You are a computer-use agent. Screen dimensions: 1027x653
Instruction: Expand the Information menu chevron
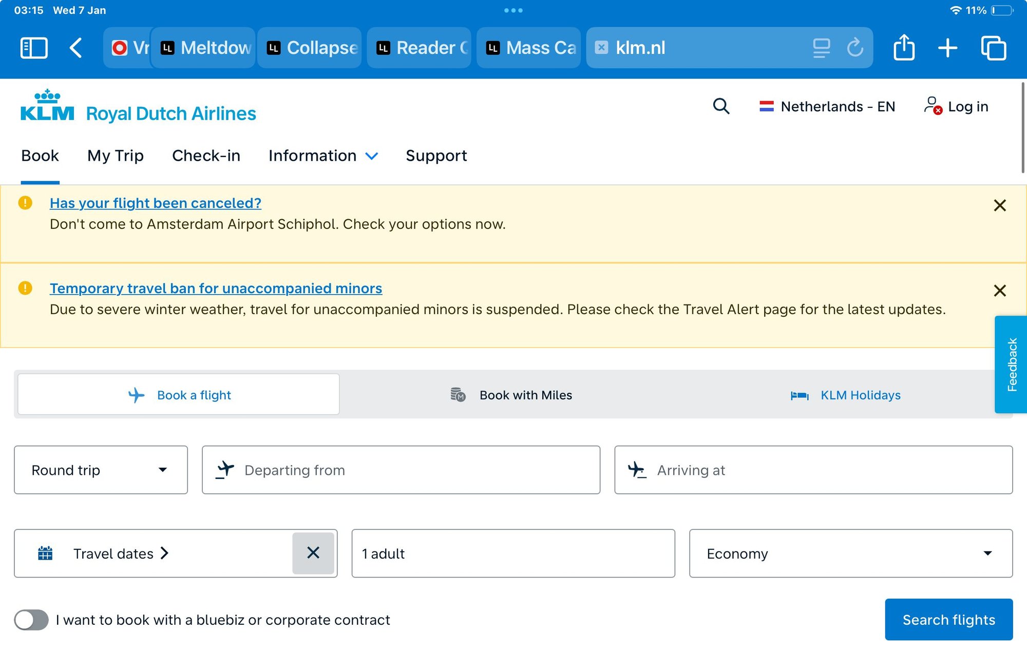(372, 156)
